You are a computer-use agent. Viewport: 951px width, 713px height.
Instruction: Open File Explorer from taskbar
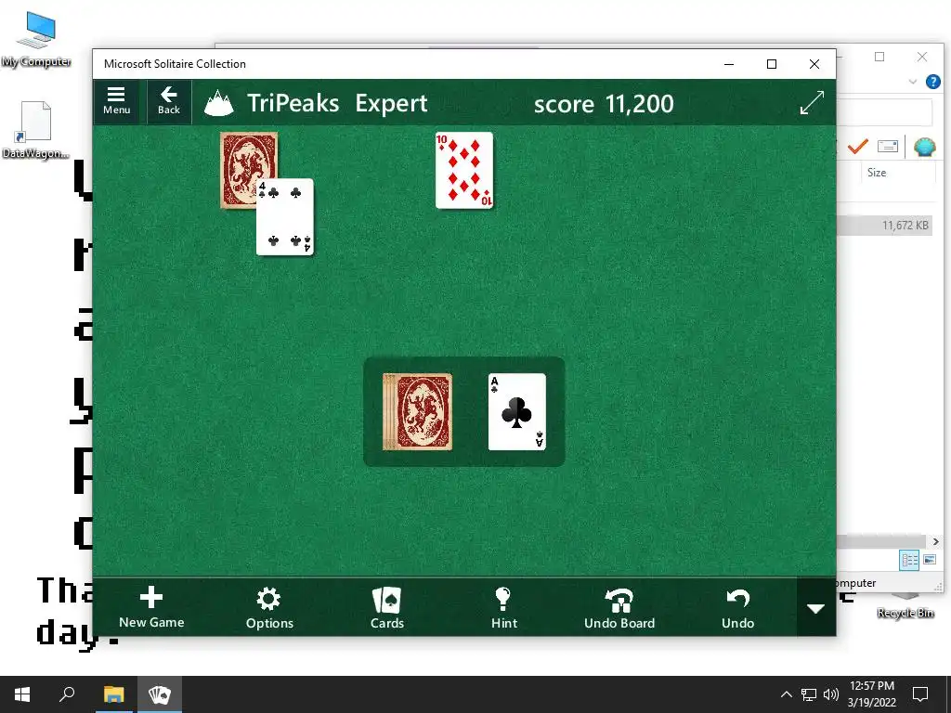click(x=113, y=694)
